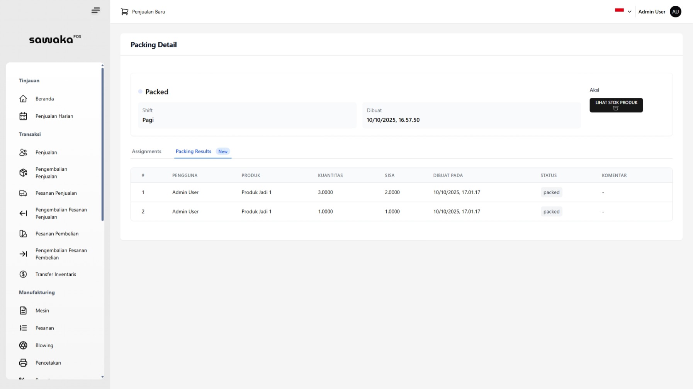Screen dimensions: 693x389
Task: Open Transfer Inventaris dollar icon
Action: tap(23, 274)
